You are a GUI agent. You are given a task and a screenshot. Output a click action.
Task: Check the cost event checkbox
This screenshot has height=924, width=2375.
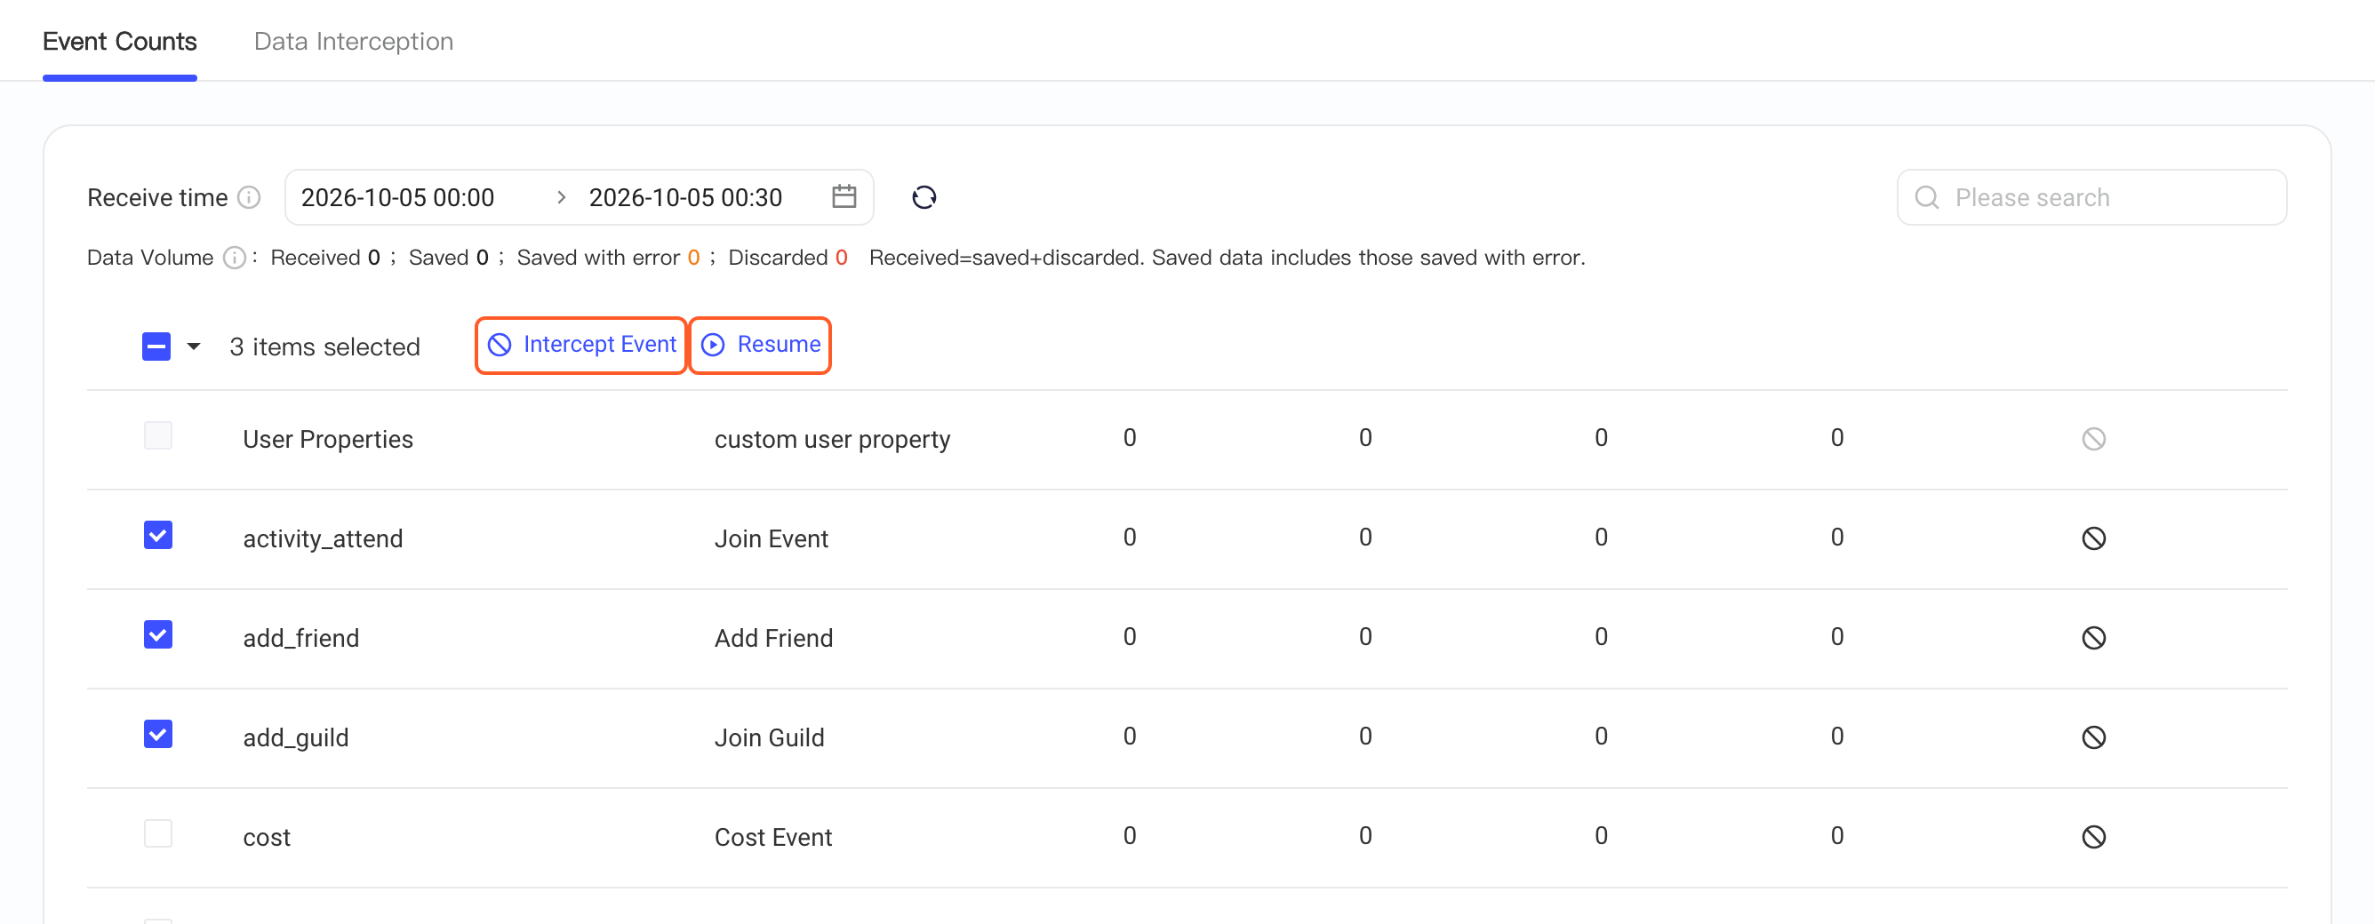157,833
